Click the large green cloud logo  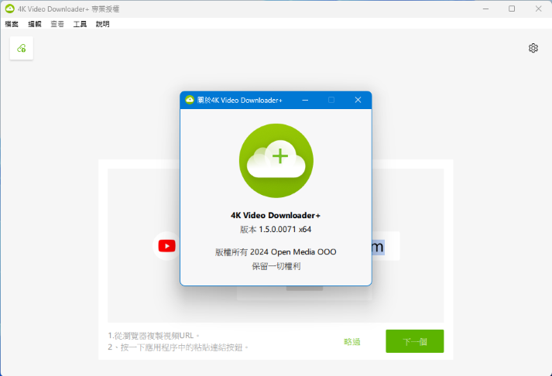click(276, 159)
